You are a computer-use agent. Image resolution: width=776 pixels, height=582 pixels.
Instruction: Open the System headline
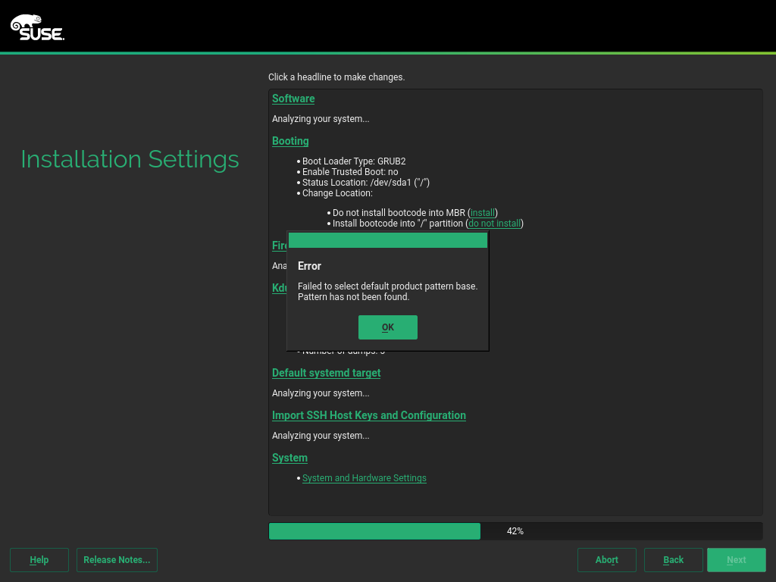point(289,458)
